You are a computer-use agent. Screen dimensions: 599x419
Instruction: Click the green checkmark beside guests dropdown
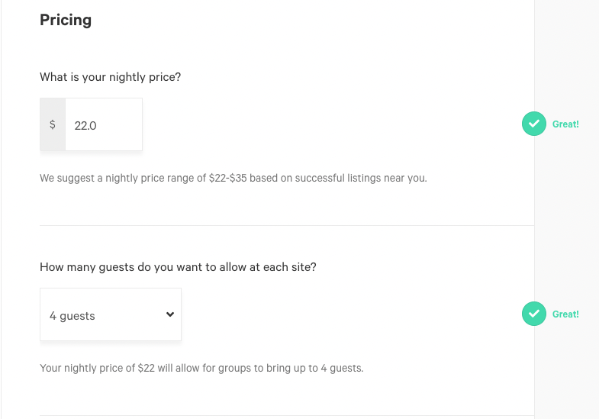533,314
